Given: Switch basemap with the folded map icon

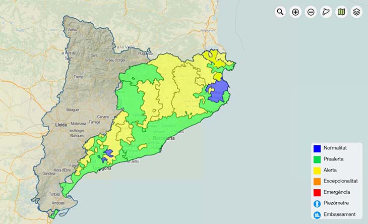Looking at the screenshot, I should (x=341, y=12).
